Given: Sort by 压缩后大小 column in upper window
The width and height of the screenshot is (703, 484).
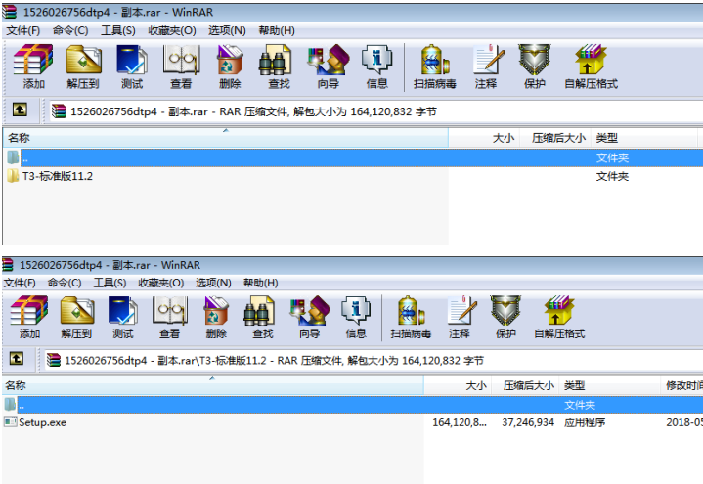Looking at the screenshot, I should (x=555, y=138).
